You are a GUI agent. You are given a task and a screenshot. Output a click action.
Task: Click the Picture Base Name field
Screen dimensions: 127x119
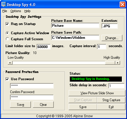click(75, 26)
